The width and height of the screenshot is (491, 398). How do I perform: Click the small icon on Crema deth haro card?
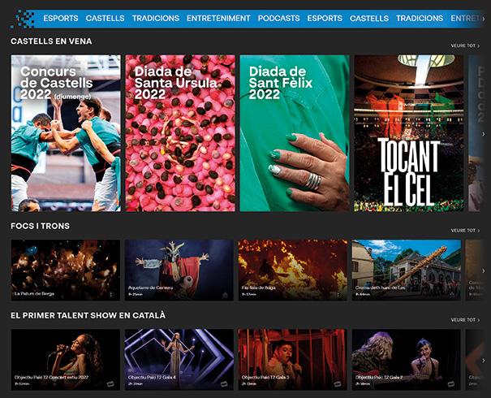coord(452,295)
